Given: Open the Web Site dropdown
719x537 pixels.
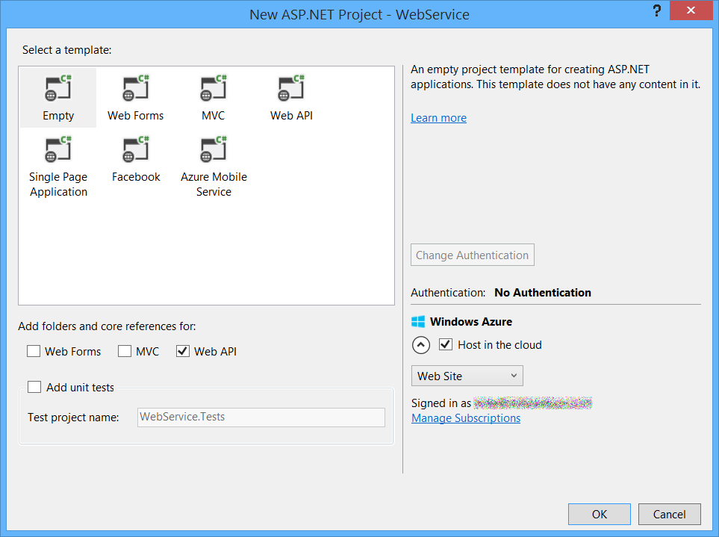Looking at the screenshot, I should click(x=467, y=376).
